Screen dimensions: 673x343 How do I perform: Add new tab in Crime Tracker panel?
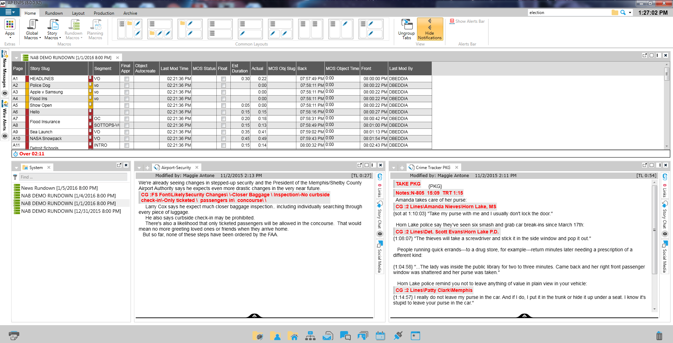click(402, 168)
